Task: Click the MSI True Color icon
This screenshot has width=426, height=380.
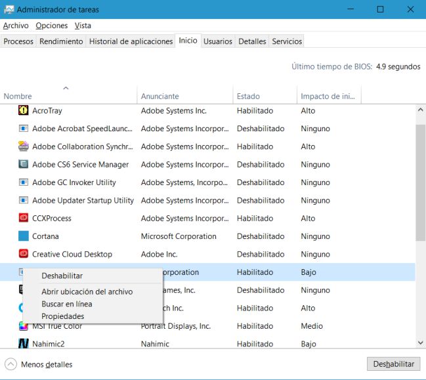Action: [24, 326]
